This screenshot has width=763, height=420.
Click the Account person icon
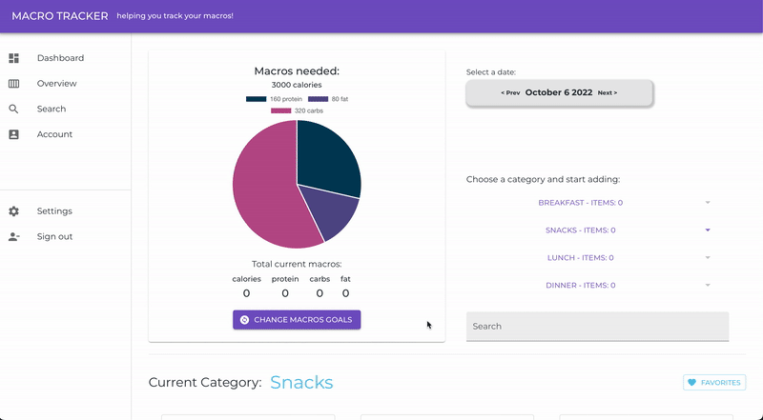(13, 134)
